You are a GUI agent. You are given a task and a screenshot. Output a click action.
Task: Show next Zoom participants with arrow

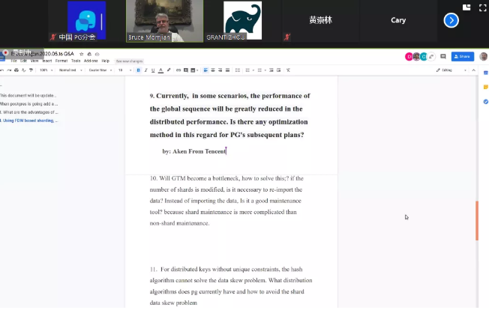coord(451,20)
